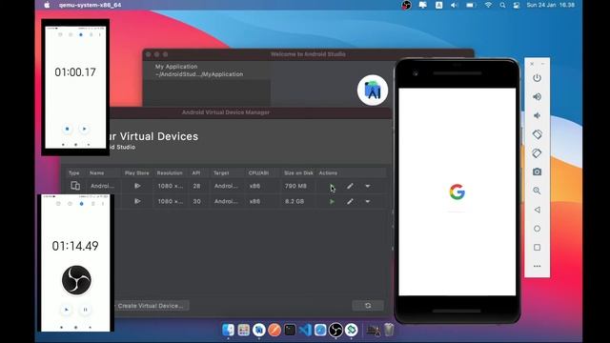The width and height of the screenshot is (610, 343).
Task: Refresh the virtual device list
Action: click(x=368, y=306)
